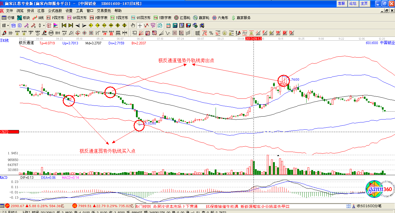Click the 客服 button at top right

[341, 4]
